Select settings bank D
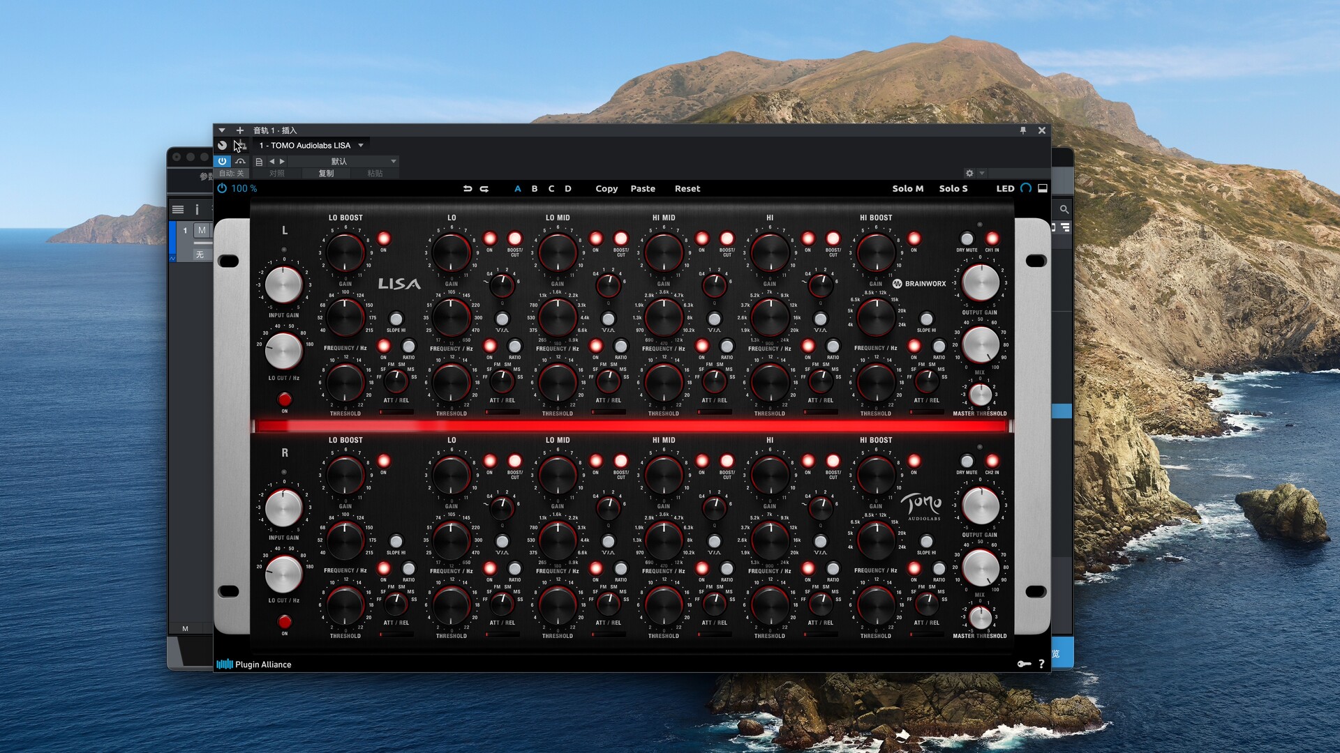The height and width of the screenshot is (753, 1340). [568, 189]
